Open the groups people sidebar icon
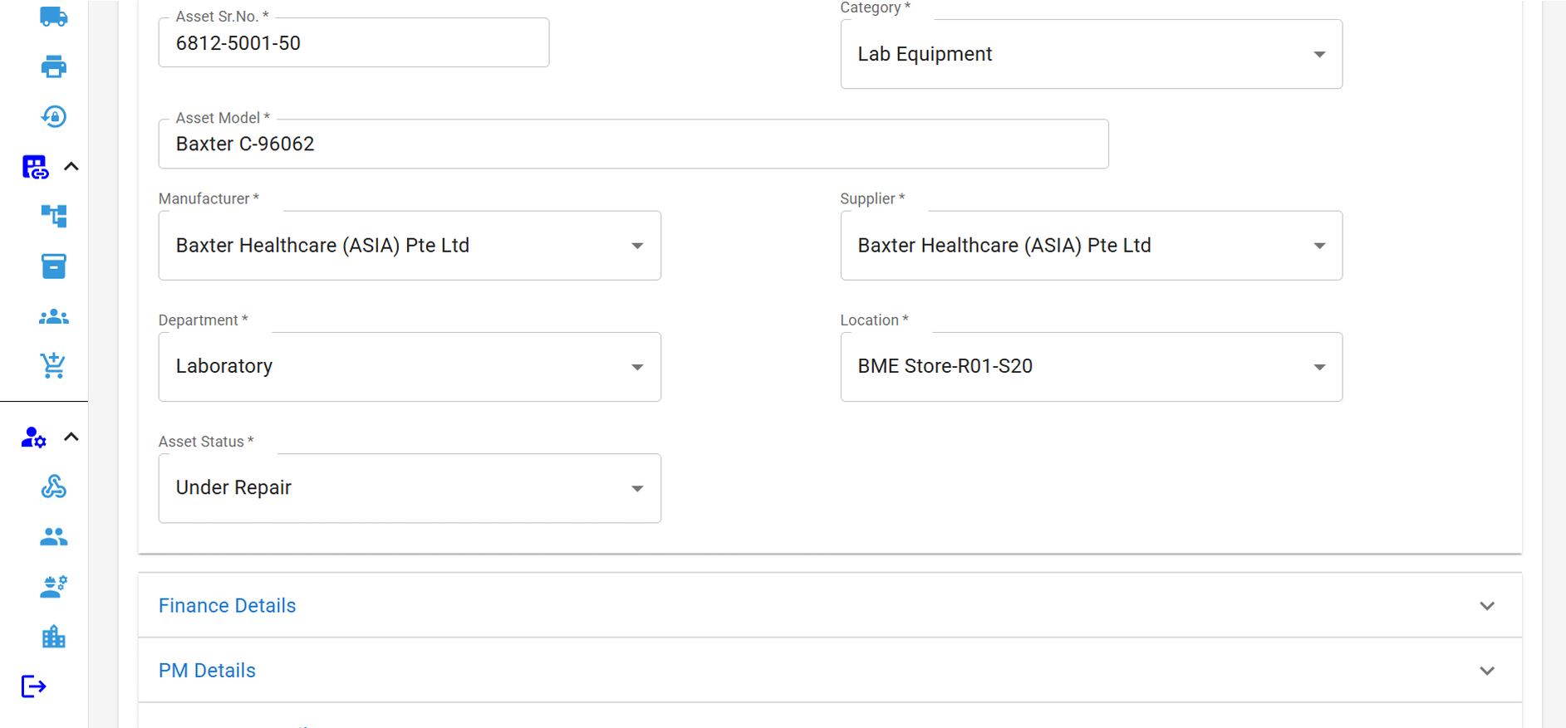Viewport: 1566px width, 728px height. pyautogui.click(x=54, y=316)
